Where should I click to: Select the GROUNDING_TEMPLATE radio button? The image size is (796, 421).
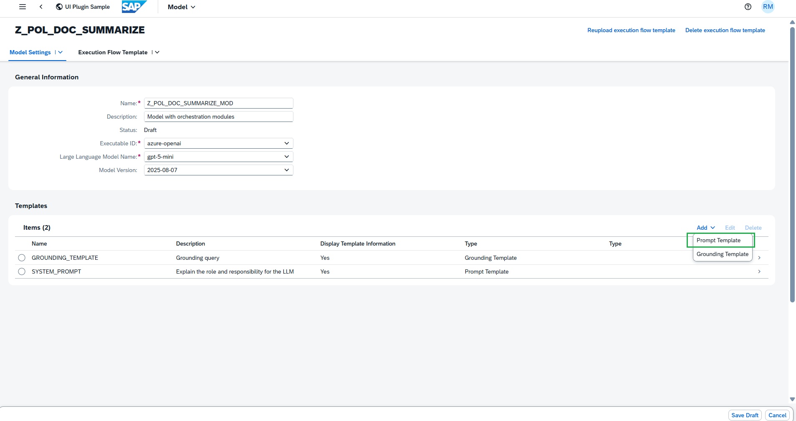coord(22,258)
